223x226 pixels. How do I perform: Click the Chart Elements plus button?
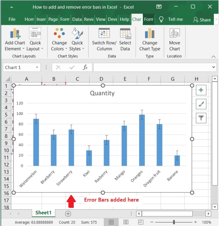pos(201,90)
